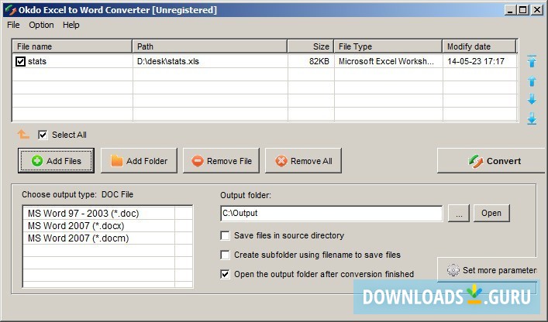548x322 pixels.
Task: Select MS Word 97 - 2003 (*.doc) output
Action: 98,213
